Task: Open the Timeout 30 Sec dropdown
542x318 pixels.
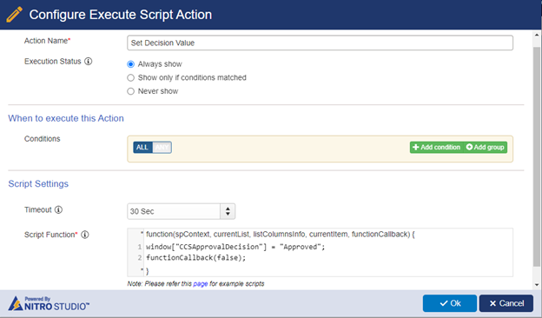Action: pos(174,211)
